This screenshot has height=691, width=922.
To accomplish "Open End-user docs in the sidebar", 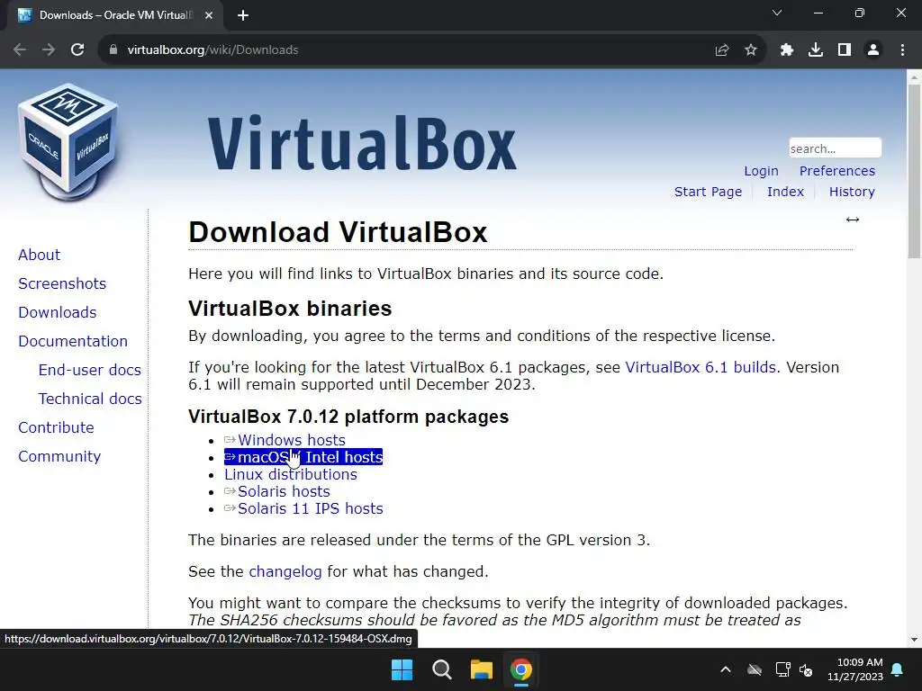I will 89,370.
